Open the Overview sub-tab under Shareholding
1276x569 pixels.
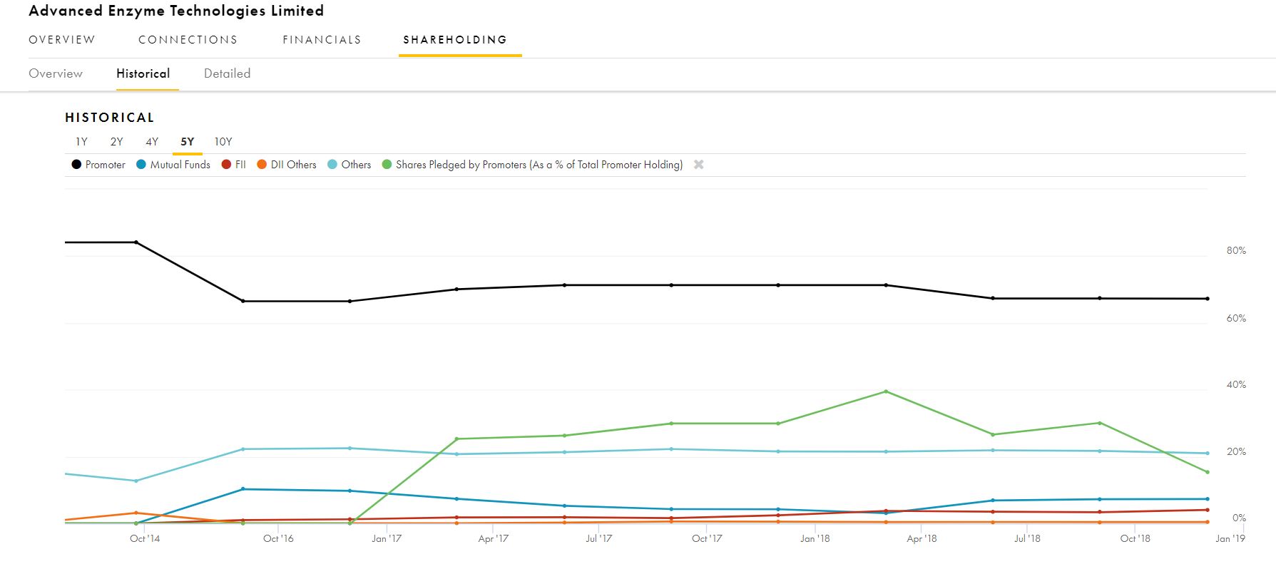tap(56, 73)
